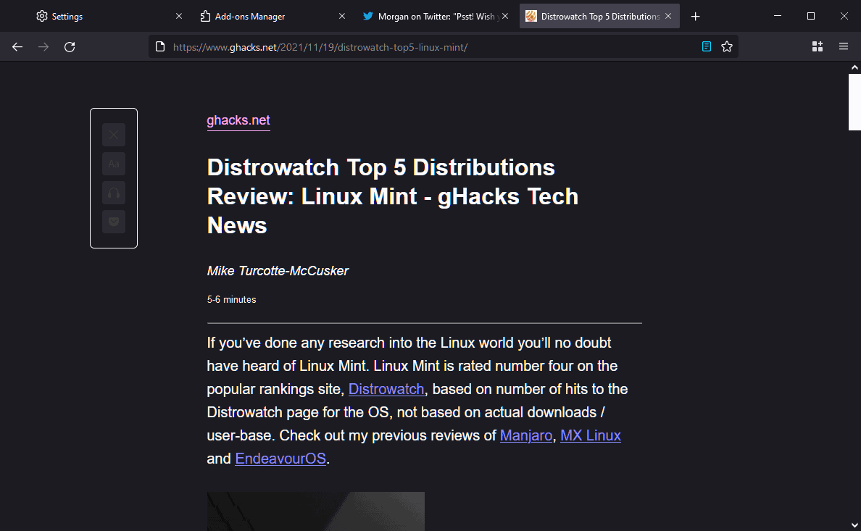Open the MX Linux review link
This screenshot has height=531, width=861.
tap(590, 435)
